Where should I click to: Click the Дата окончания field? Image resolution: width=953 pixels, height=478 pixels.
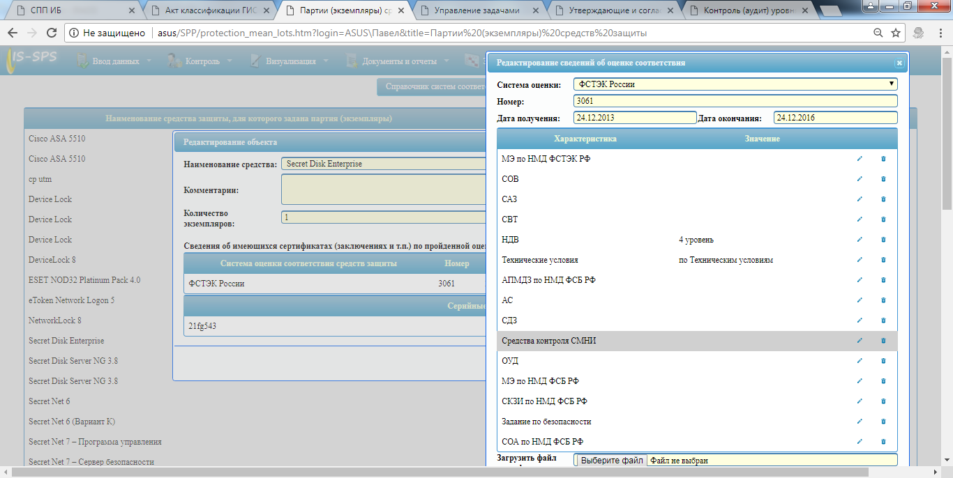click(836, 118)
